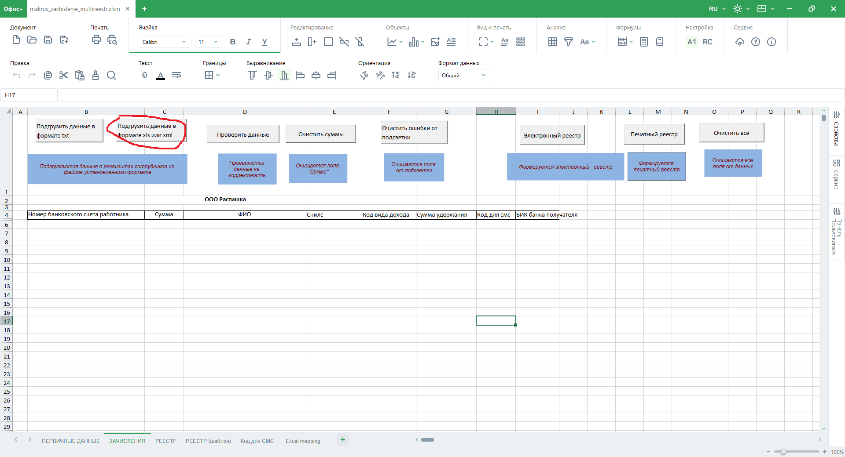This screenshot has width=845, height=457.
Task: Click the H17 cell name box
Action: point(29,95)
